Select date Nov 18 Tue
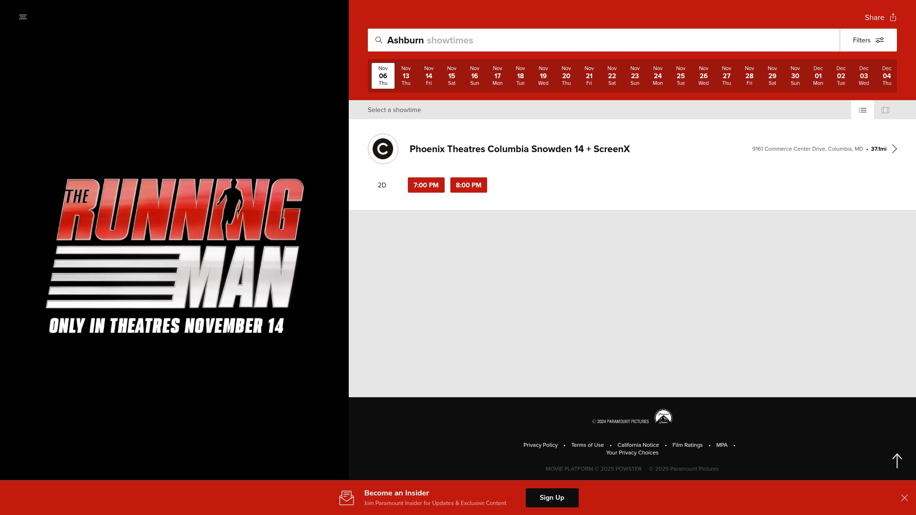This screenshot has height=515, width=916. [520, 76]
